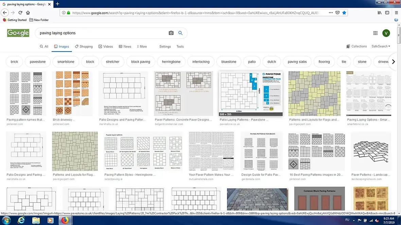This screenshot has height=225, width=401.
Task: Switch to the News tab
Action: (x=125, y=46)
